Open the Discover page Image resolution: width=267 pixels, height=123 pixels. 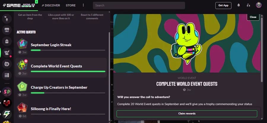[51, 5]
